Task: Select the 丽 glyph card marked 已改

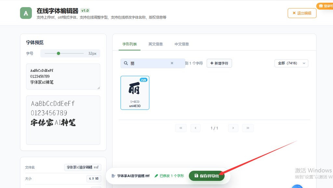Action: click(x=135, y=93)
